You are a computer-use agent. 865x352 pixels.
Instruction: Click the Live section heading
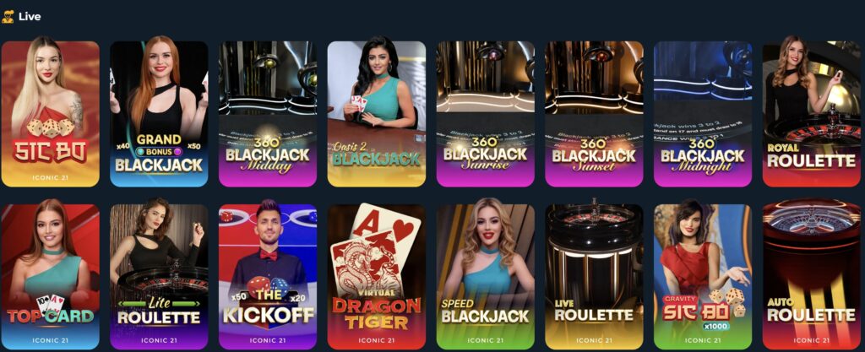(30, 17)
